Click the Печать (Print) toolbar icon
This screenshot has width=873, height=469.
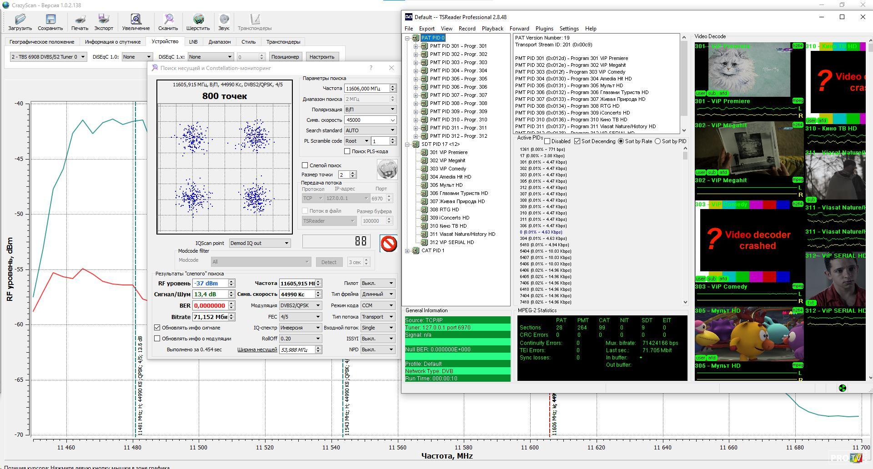pos(80,20)
